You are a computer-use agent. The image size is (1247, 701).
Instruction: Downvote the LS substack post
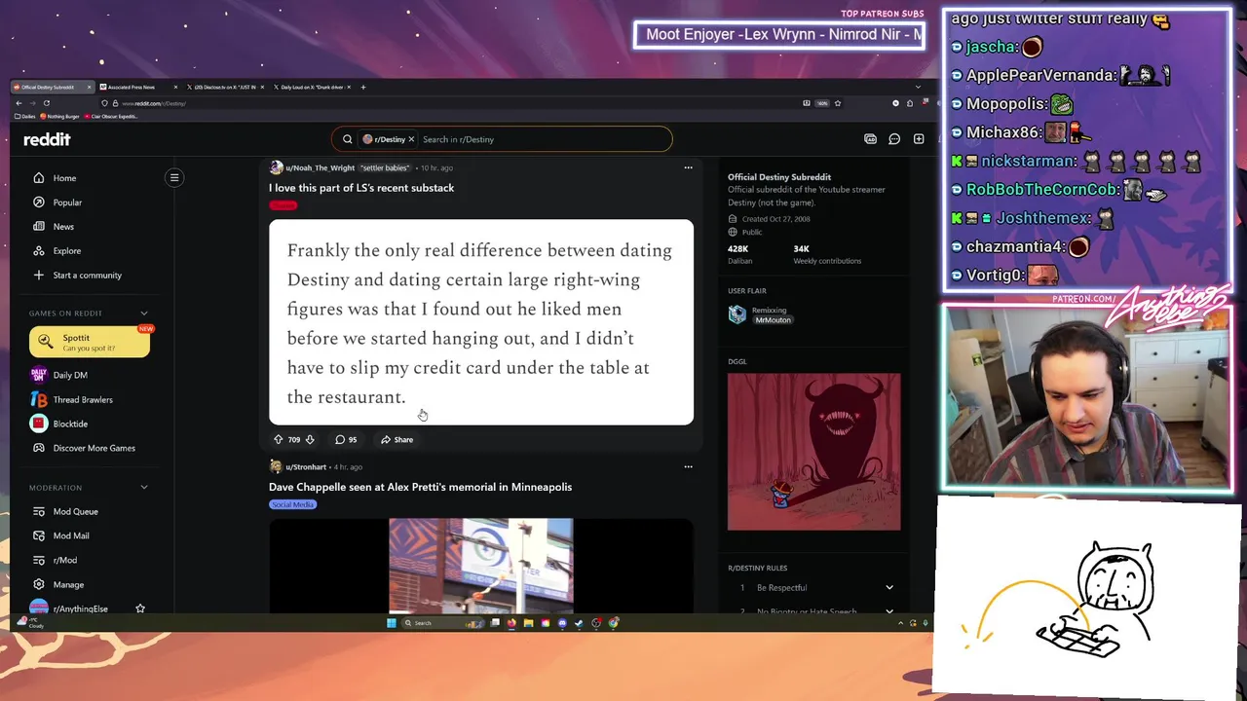click(310, 439)
